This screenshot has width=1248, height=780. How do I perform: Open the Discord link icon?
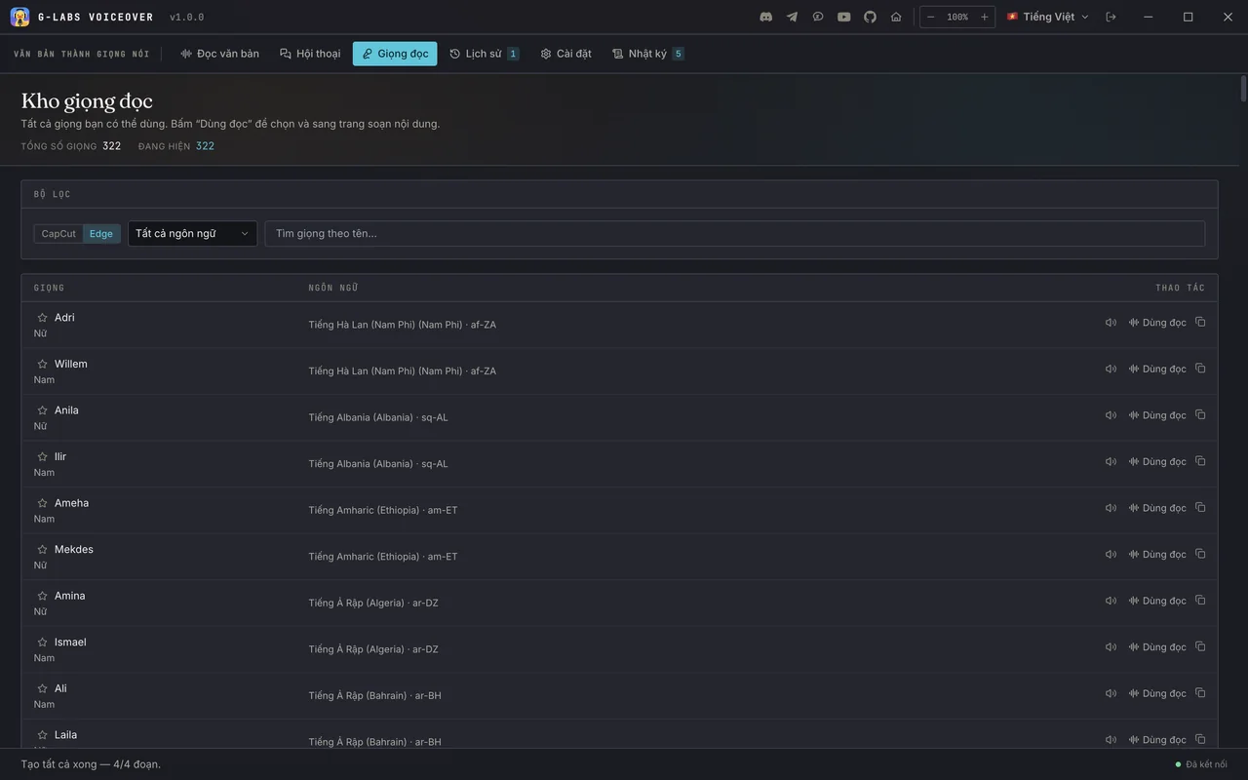766,17
